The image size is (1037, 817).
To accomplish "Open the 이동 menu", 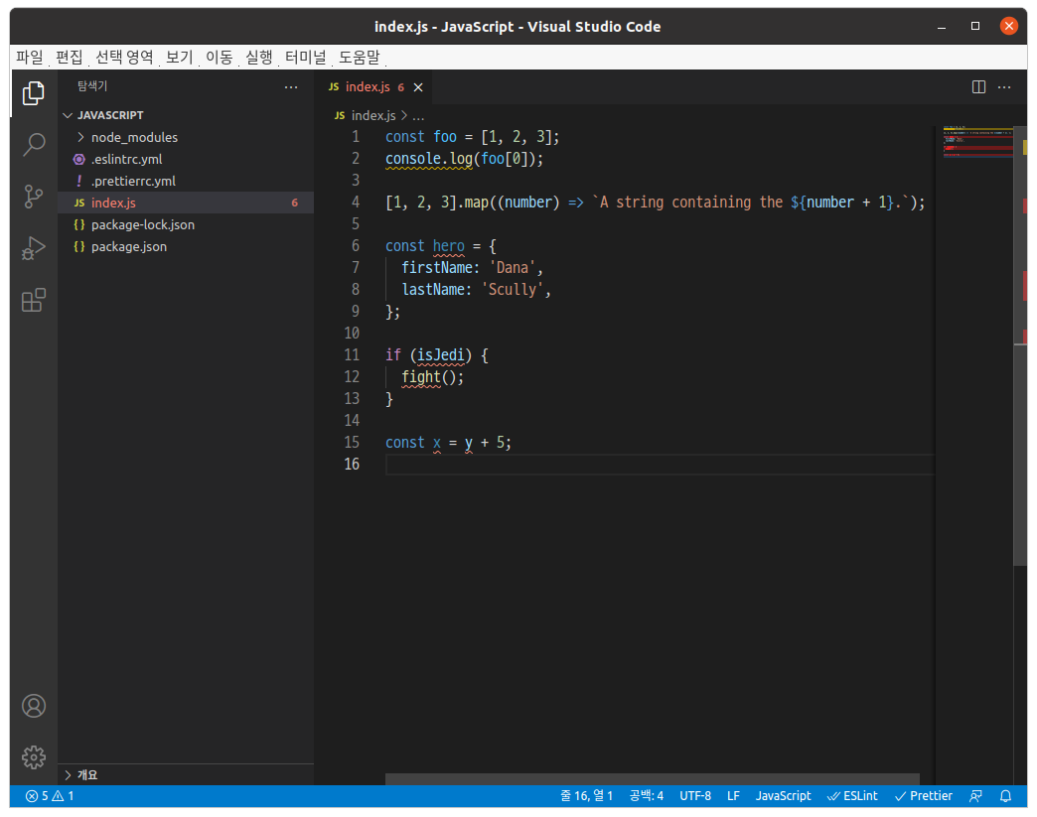I will point(220,57).
